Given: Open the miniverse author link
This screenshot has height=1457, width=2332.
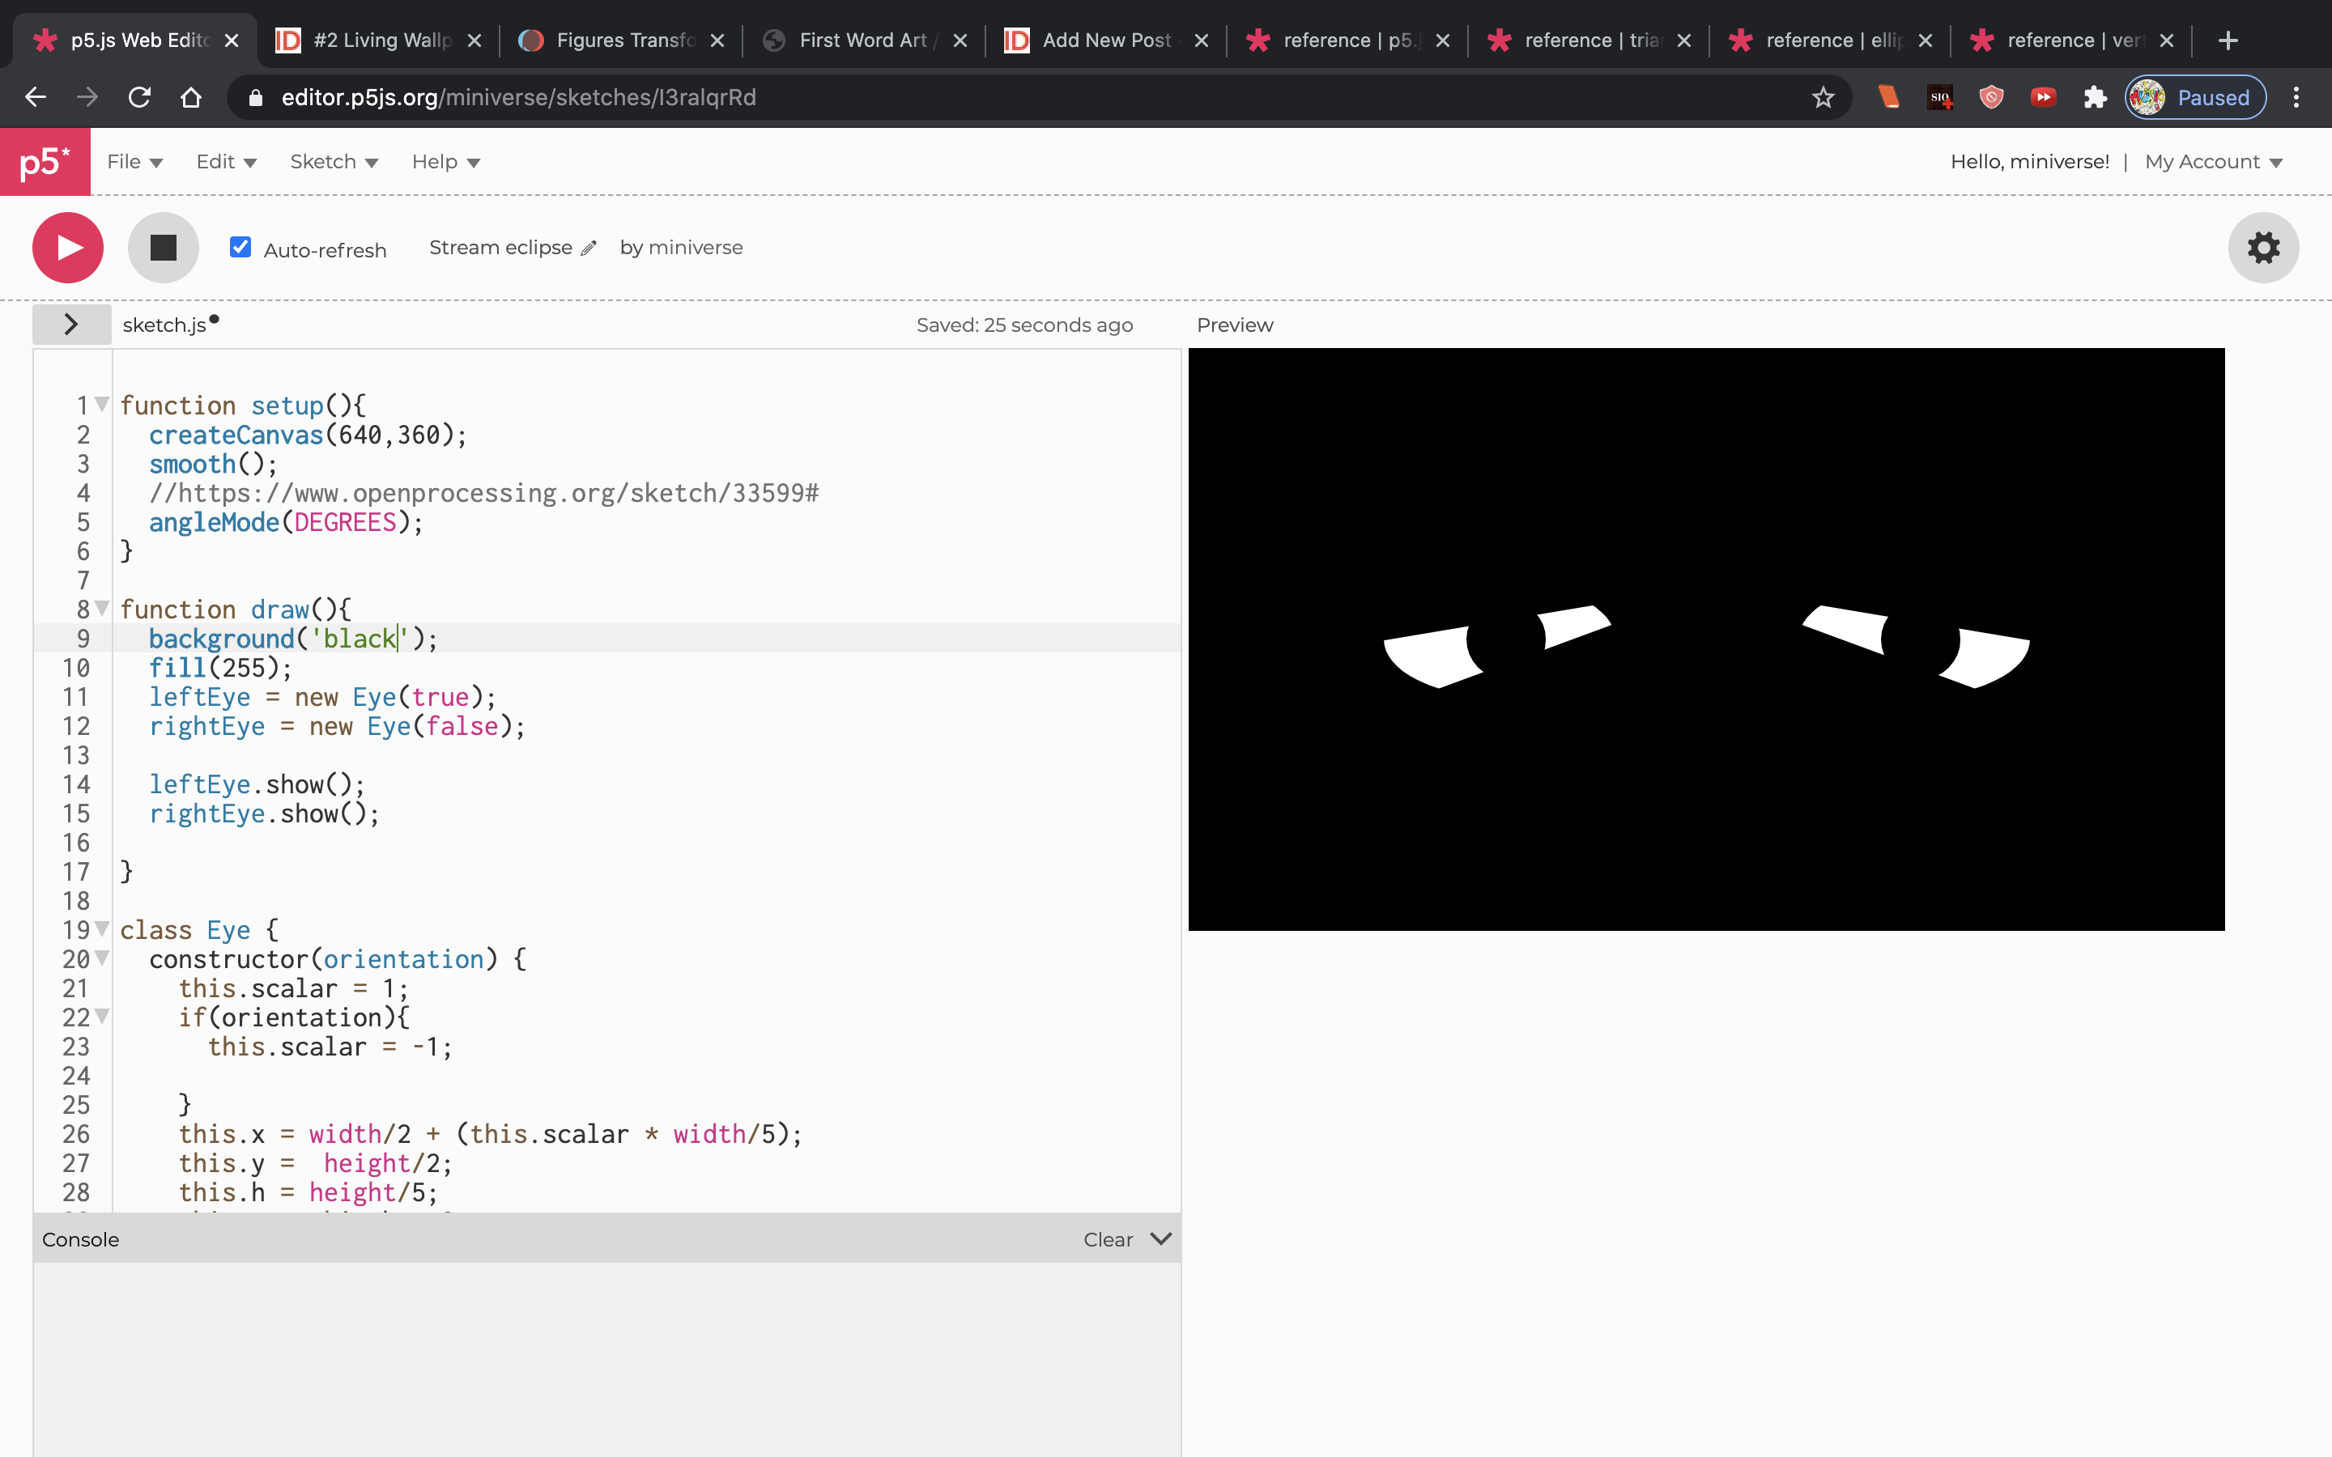Looking at the screenshot, I should coord(695,248).
